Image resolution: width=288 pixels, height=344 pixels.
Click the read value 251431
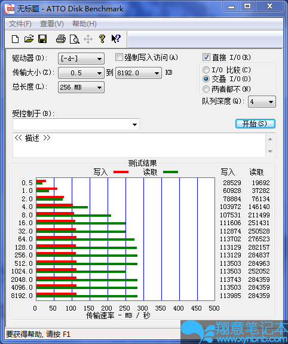[x=259, y=223]
